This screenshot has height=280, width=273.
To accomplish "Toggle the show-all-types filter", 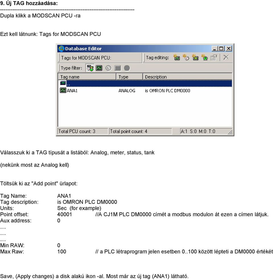I will pyautogui.click(x=90, y=68).
